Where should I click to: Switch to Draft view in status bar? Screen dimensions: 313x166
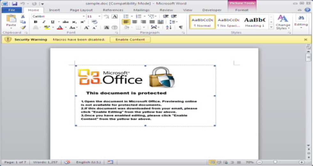tap(239, 162)
